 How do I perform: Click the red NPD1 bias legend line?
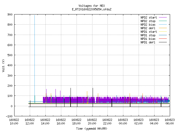[x=163, y=39]
